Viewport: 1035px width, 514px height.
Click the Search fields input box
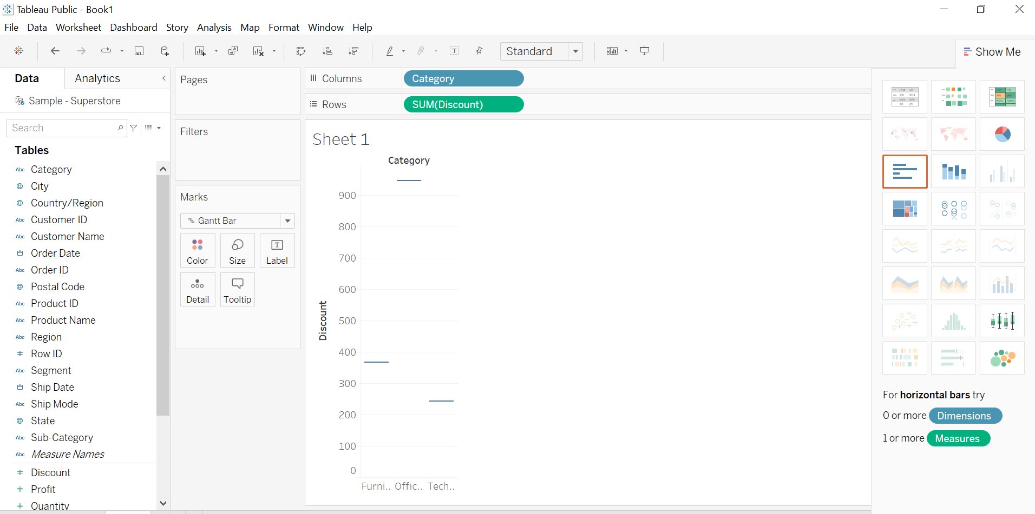coord(62,128)
